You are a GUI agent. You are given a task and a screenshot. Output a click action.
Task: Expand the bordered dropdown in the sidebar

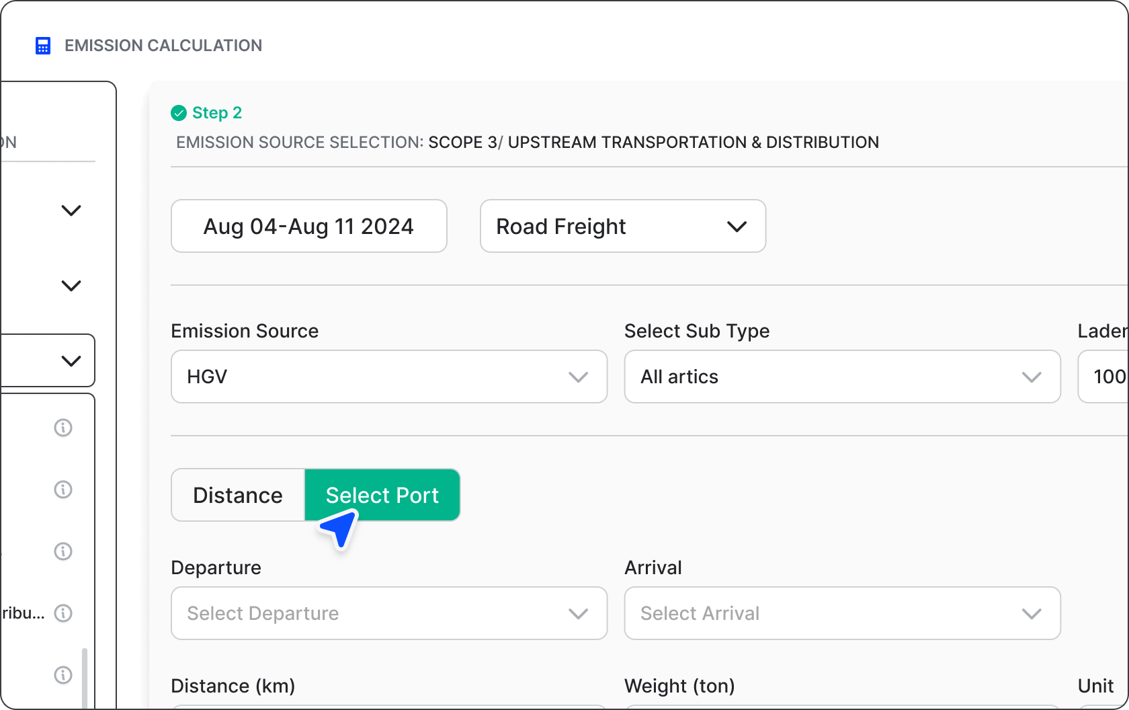[47, 360]
